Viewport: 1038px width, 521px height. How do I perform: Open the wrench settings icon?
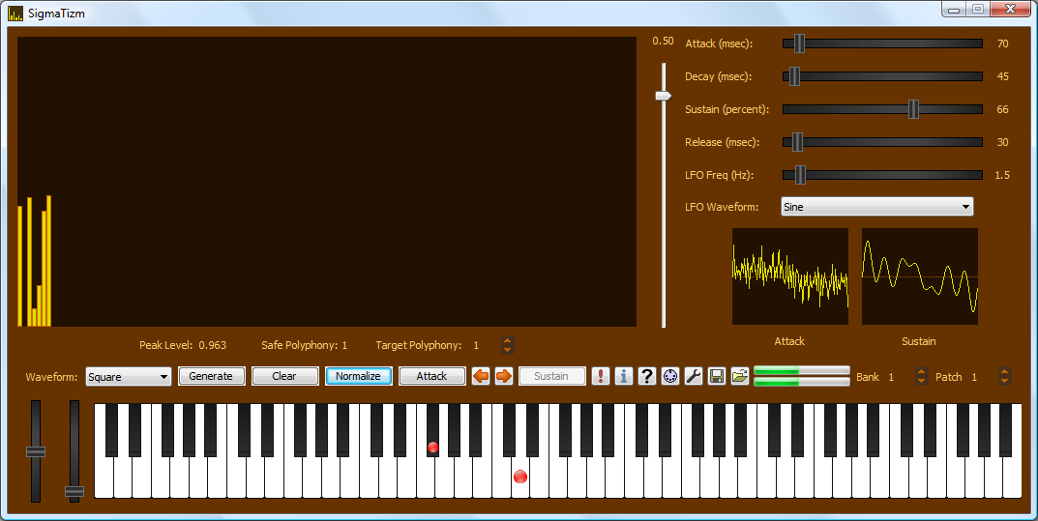pos(693,376)
